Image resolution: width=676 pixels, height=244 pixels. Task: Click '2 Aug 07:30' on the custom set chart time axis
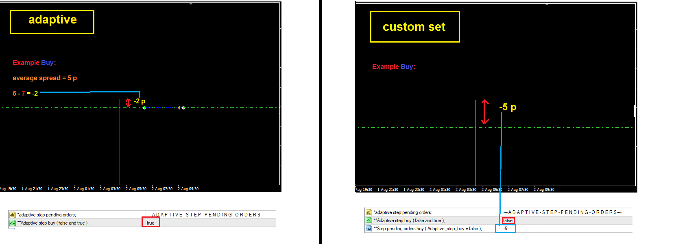[x=518, y=190]
